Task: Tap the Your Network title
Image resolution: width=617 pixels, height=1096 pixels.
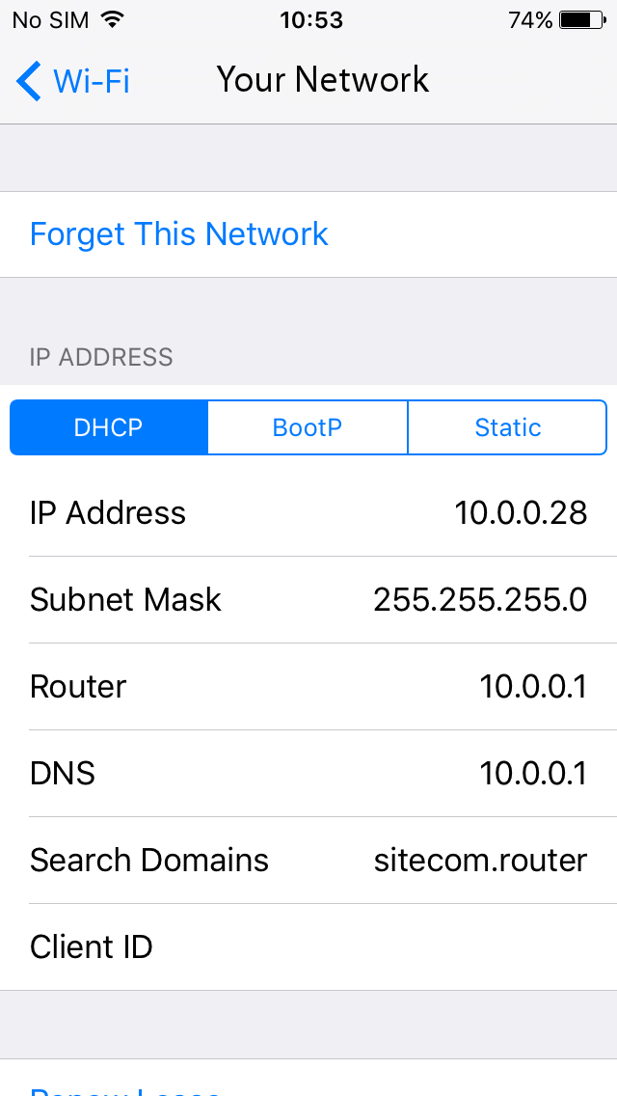Action: click(322, 80)
